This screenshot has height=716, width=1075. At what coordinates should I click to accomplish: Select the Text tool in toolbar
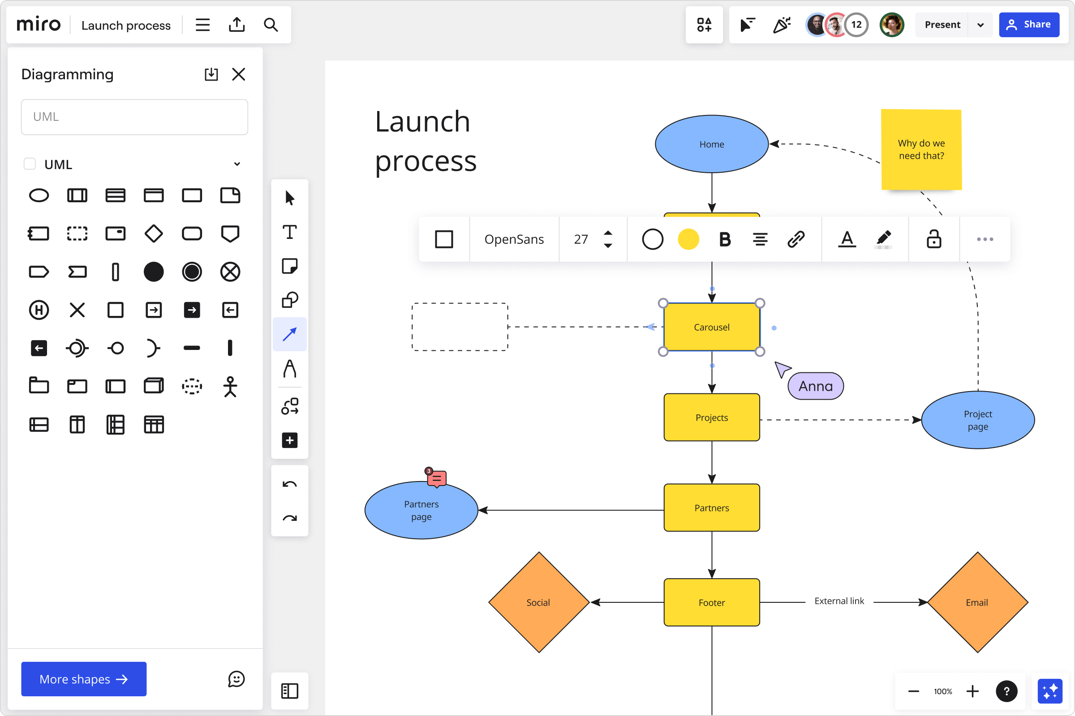[289, 232]
